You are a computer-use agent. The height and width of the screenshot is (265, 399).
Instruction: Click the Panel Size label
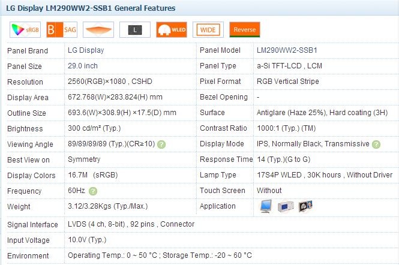pos(25,67)
